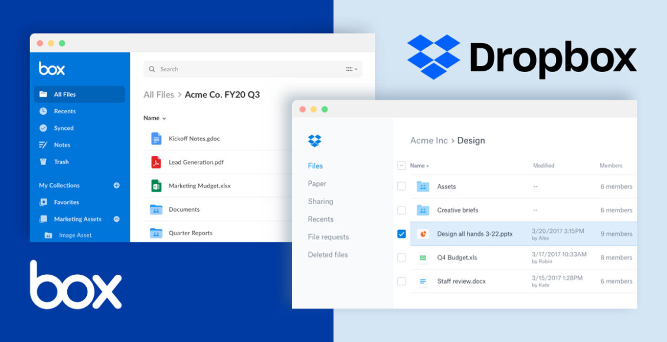667x342 pixels.
Task: Go to All Files breadcrumb in Box
Action: point(159,95)
